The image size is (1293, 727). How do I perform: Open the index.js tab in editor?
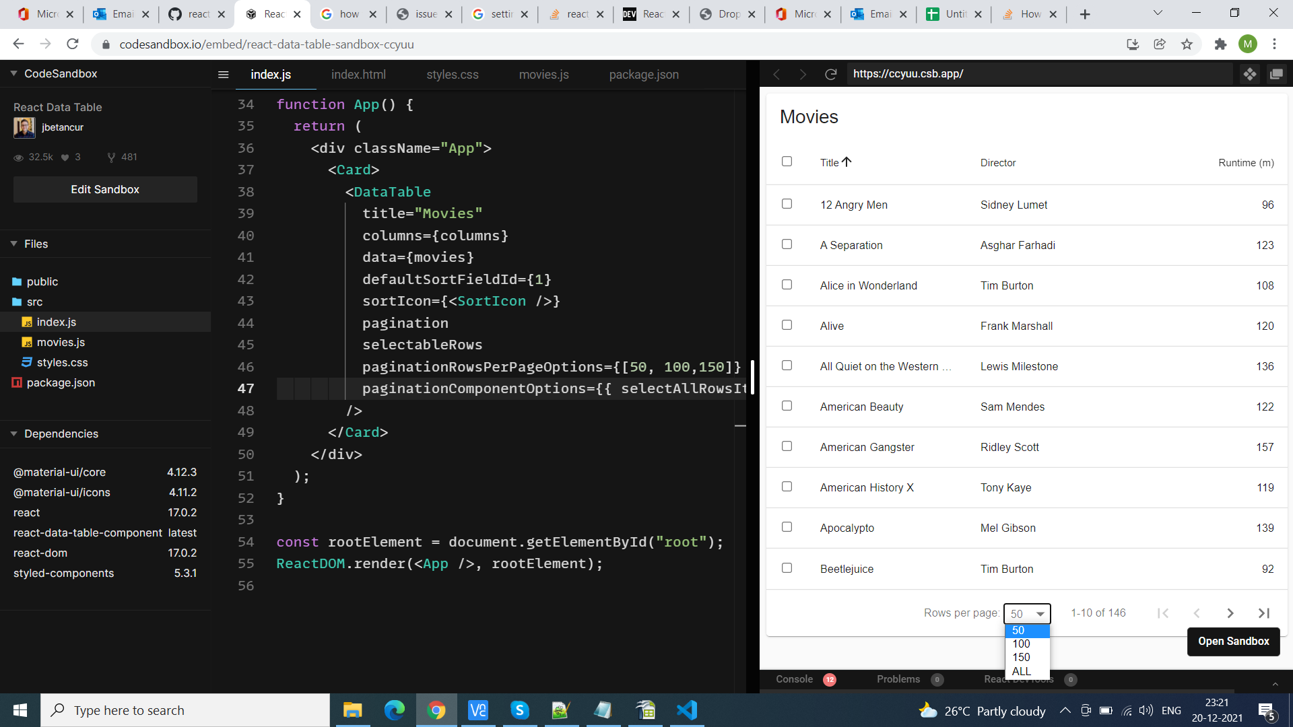pos(271,75)
